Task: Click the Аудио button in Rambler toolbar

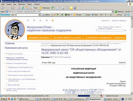Action: pyautogui.click(x=87, y=15)
